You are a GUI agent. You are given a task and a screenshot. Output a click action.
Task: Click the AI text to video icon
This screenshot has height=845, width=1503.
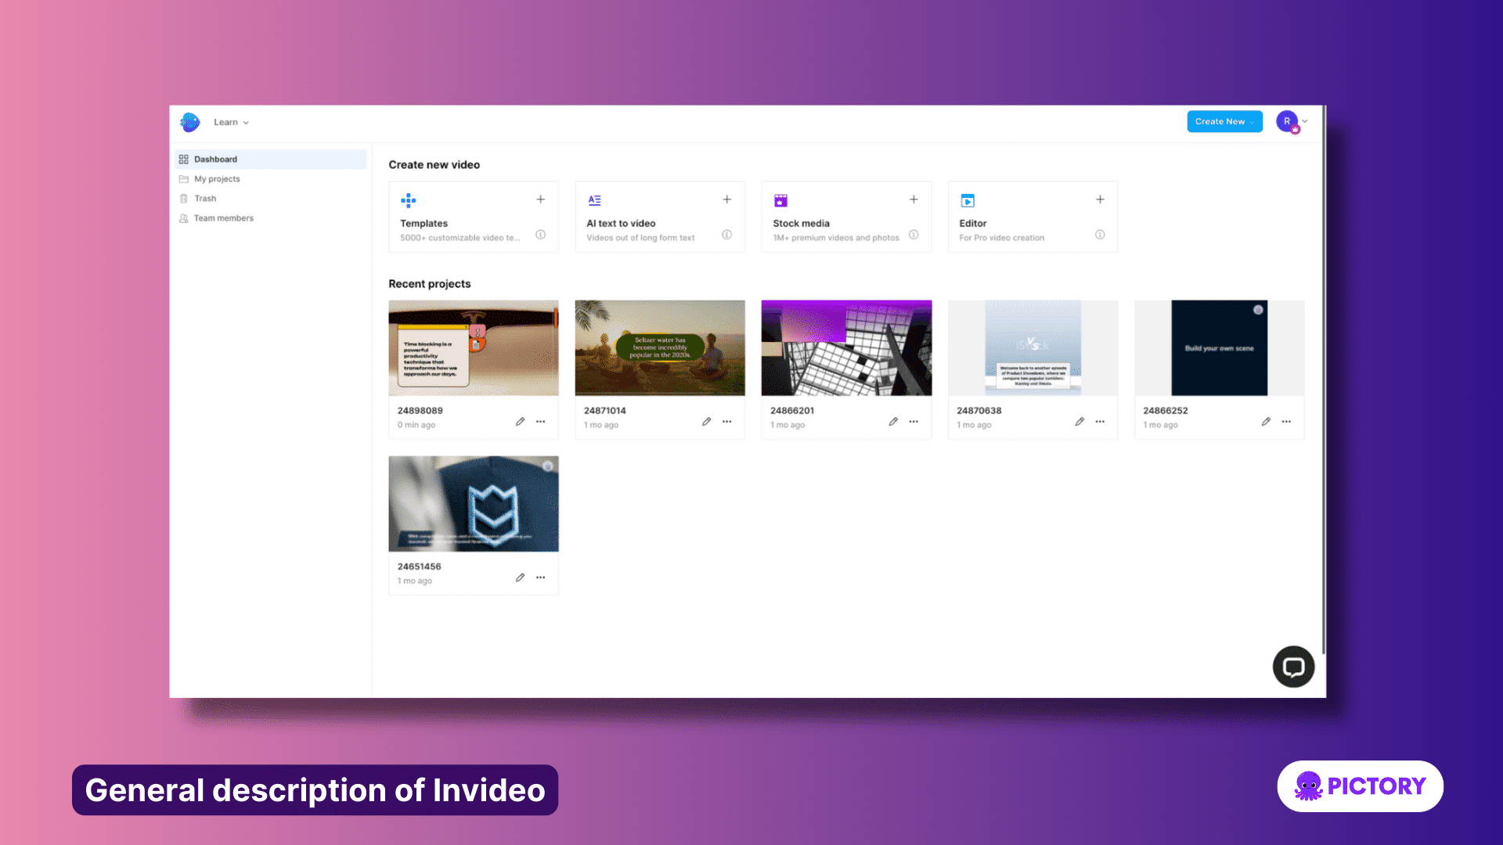[595, 200]
